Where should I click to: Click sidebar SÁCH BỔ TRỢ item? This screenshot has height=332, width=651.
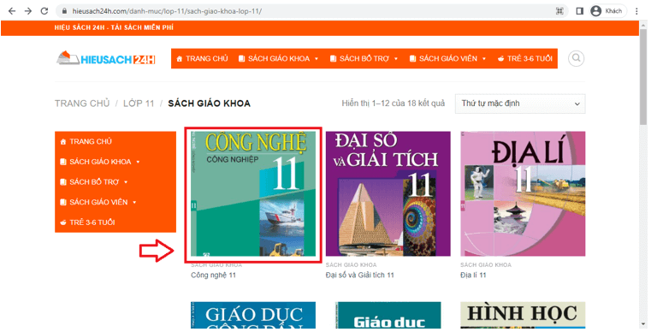click(115, 182)
